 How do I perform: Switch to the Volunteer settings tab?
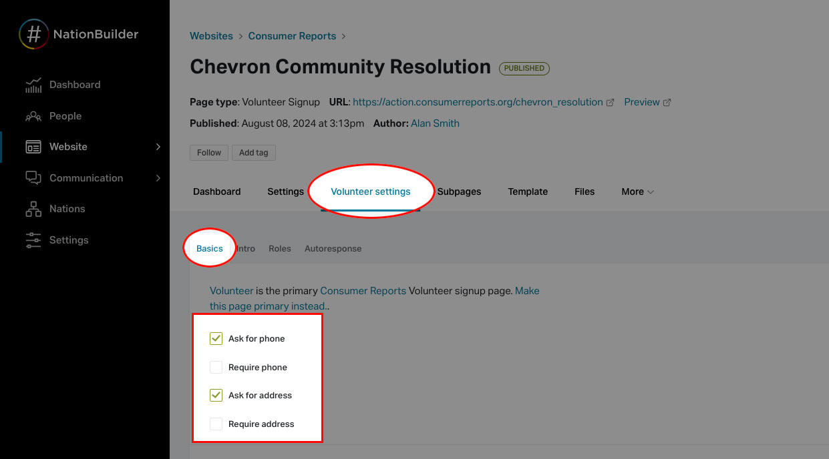pos(371,191)
